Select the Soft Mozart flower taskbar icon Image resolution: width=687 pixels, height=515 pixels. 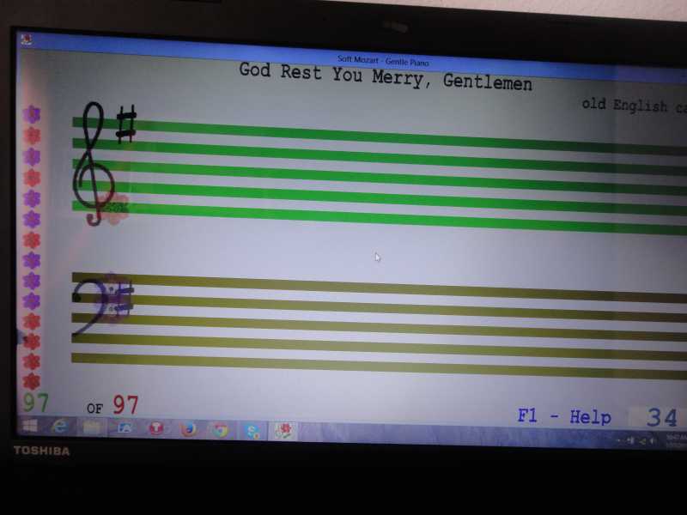(284, 432)
